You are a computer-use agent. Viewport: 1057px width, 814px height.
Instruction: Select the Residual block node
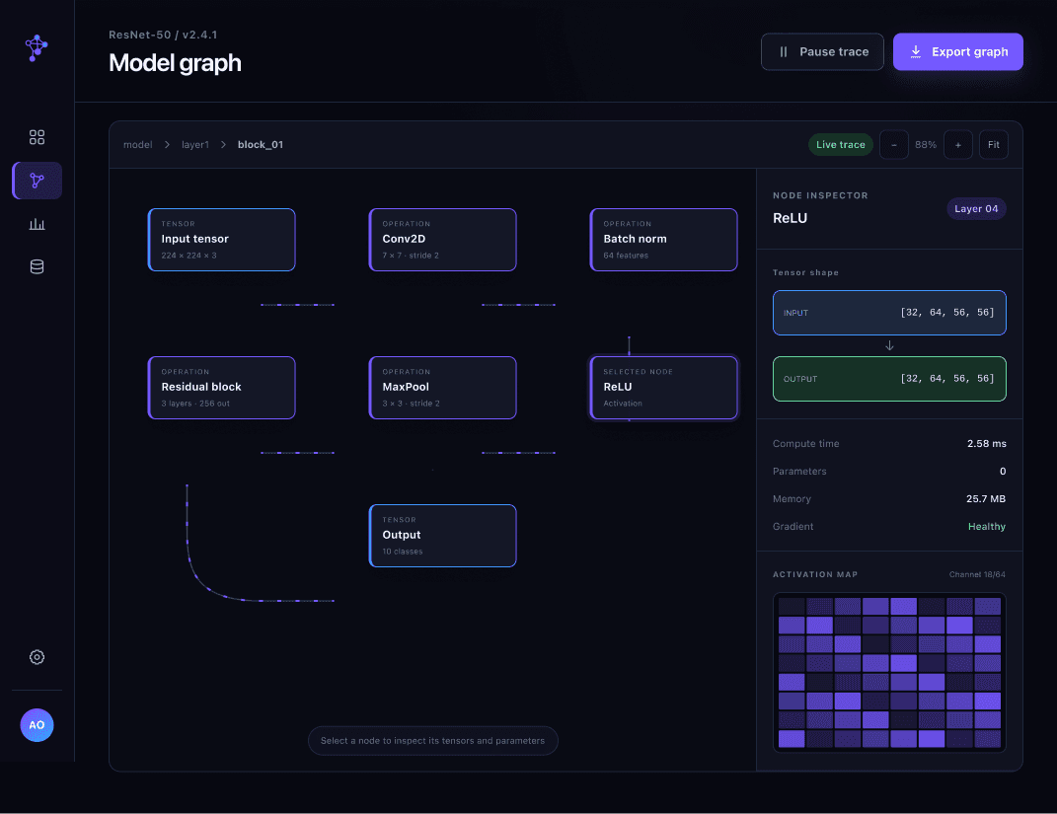point(222,388)
